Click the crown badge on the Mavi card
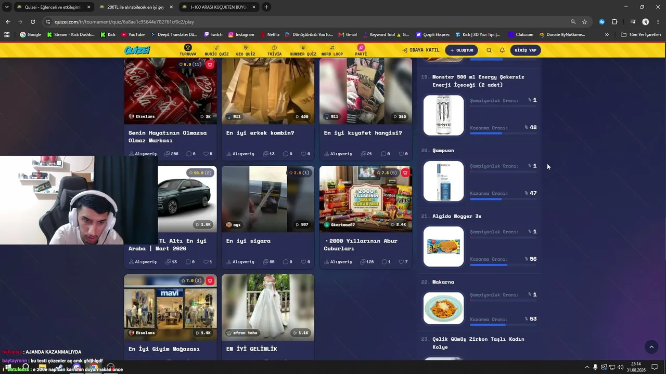 click(210, 280)
